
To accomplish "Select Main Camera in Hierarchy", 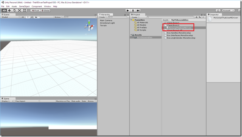I will tap(106, 20).
